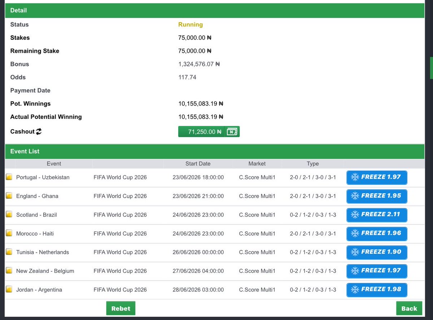The height and width of the screenshot is (320, 433).
Task: Click the score type in Morocco - Haiti row
Action: pos(313,233)
